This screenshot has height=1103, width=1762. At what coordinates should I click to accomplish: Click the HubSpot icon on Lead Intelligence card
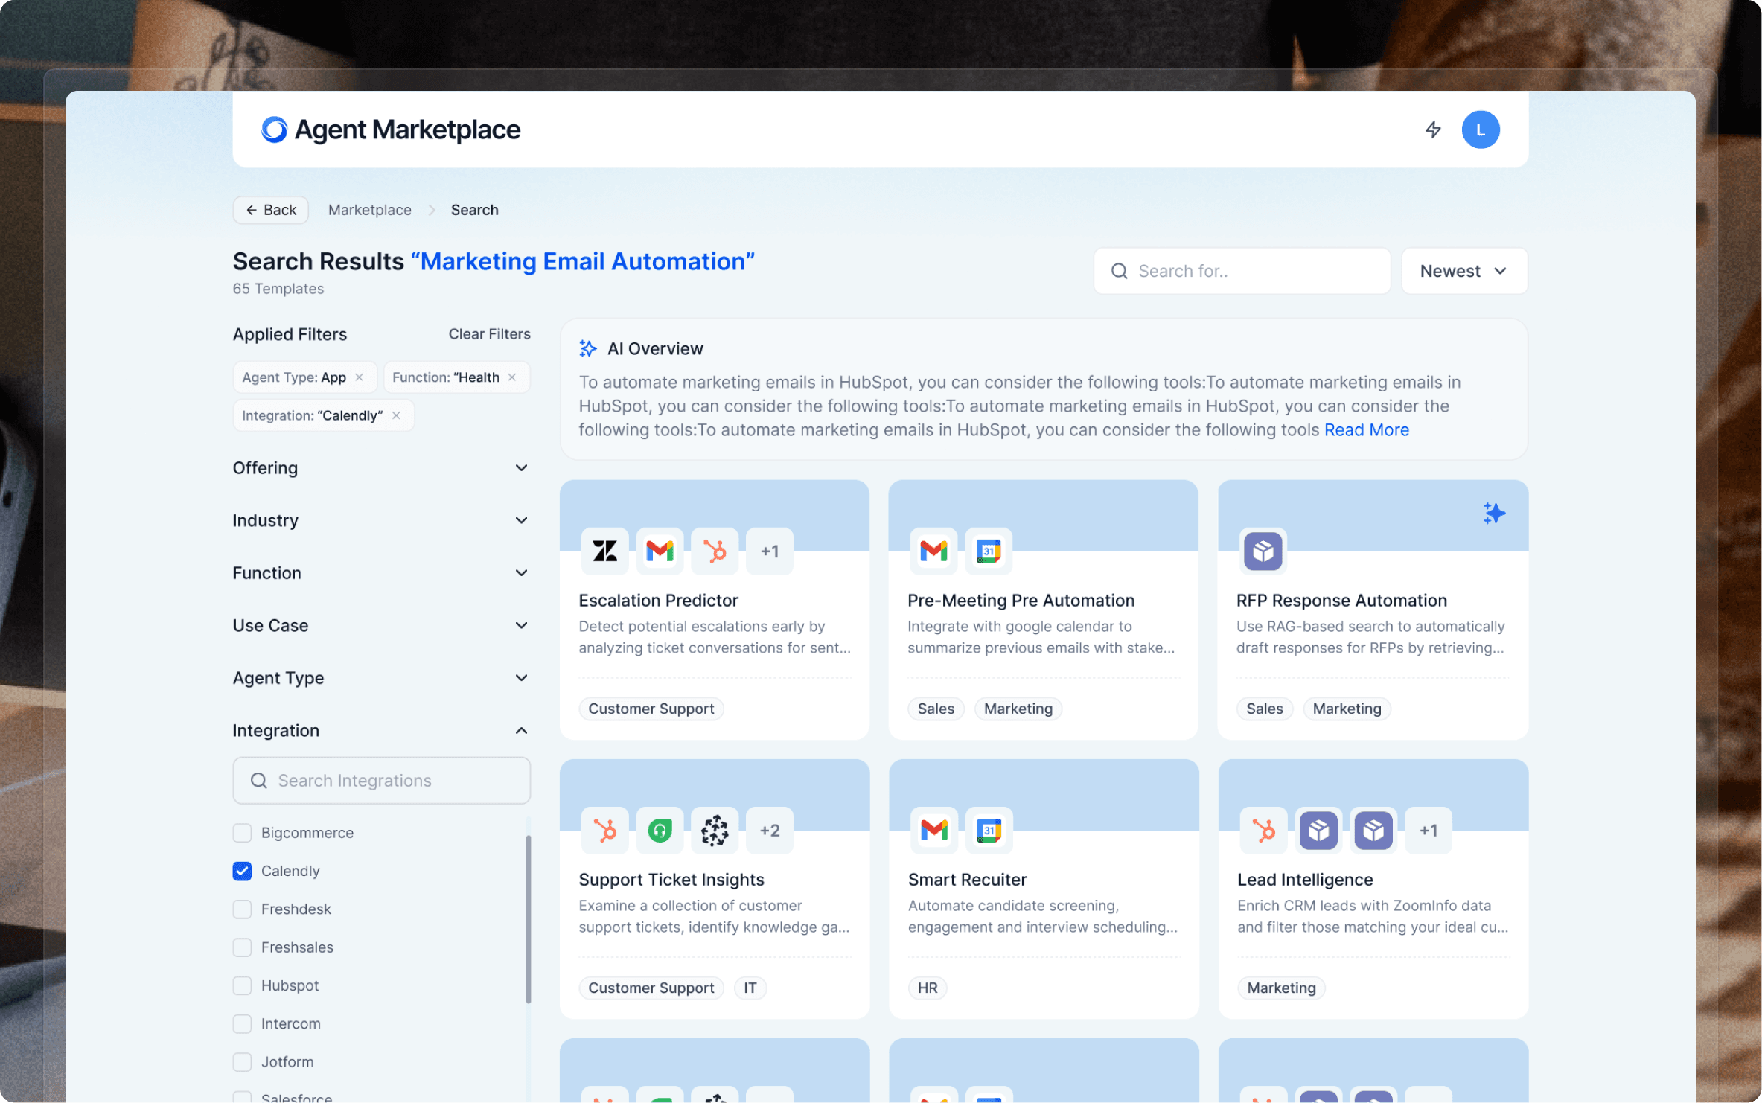point(1263,831)
